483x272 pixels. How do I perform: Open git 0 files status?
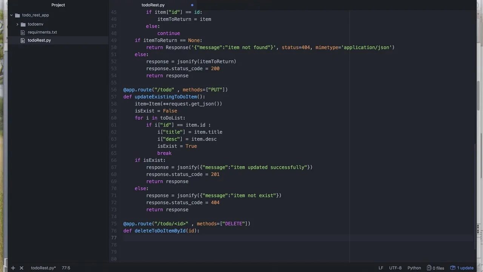tap(436, 268)
